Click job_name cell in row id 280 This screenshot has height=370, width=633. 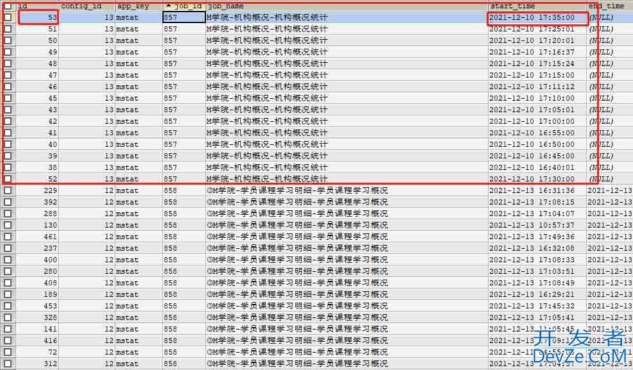(347, 271)
